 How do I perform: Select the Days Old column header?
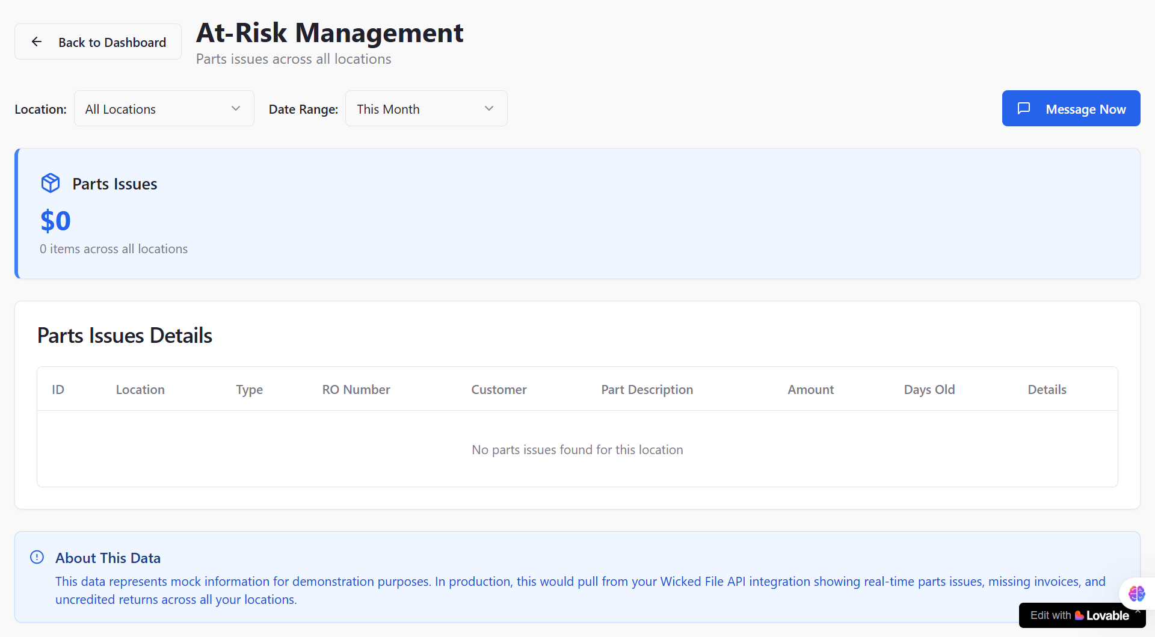[929, 390]
